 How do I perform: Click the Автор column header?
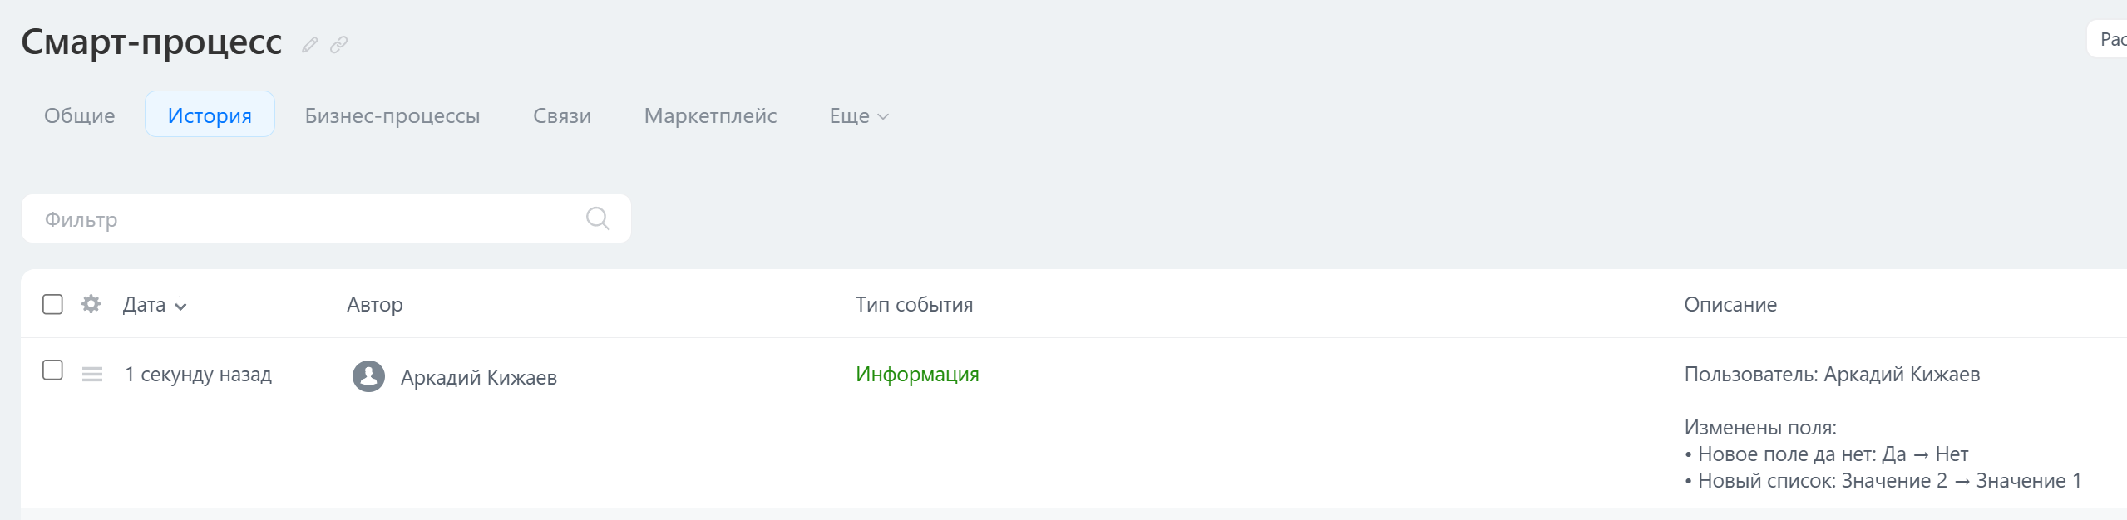click(375, 305)
